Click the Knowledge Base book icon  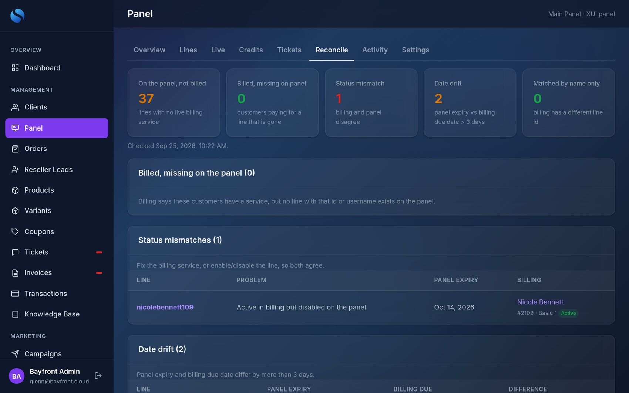15,314
